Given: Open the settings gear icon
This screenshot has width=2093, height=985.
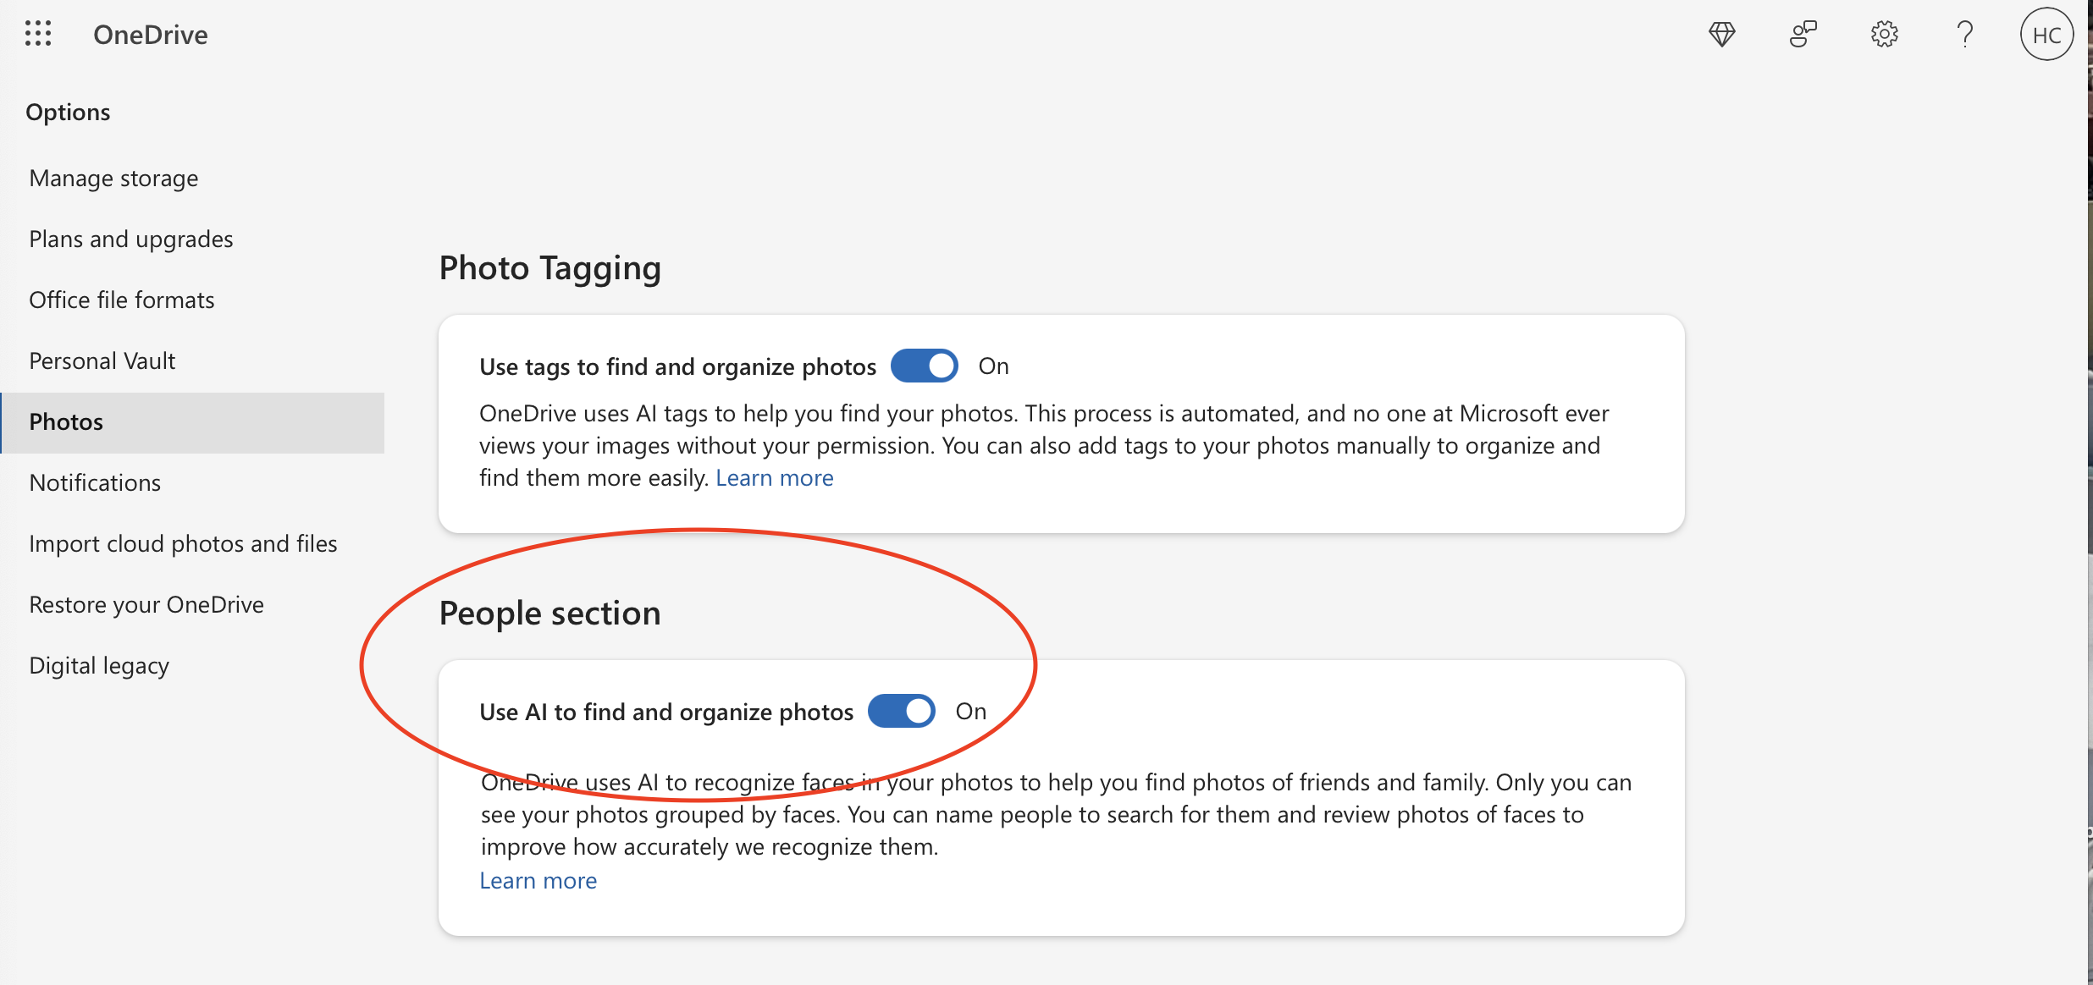Looking at the screenshot, I should 1884,35.
